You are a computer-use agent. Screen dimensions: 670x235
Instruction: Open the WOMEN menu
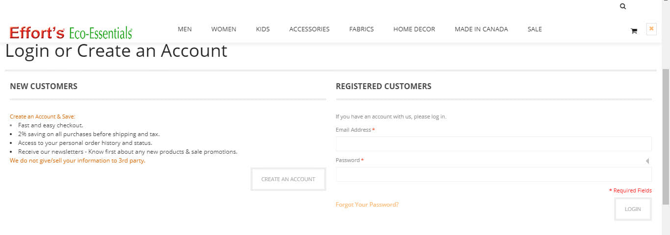224,29
